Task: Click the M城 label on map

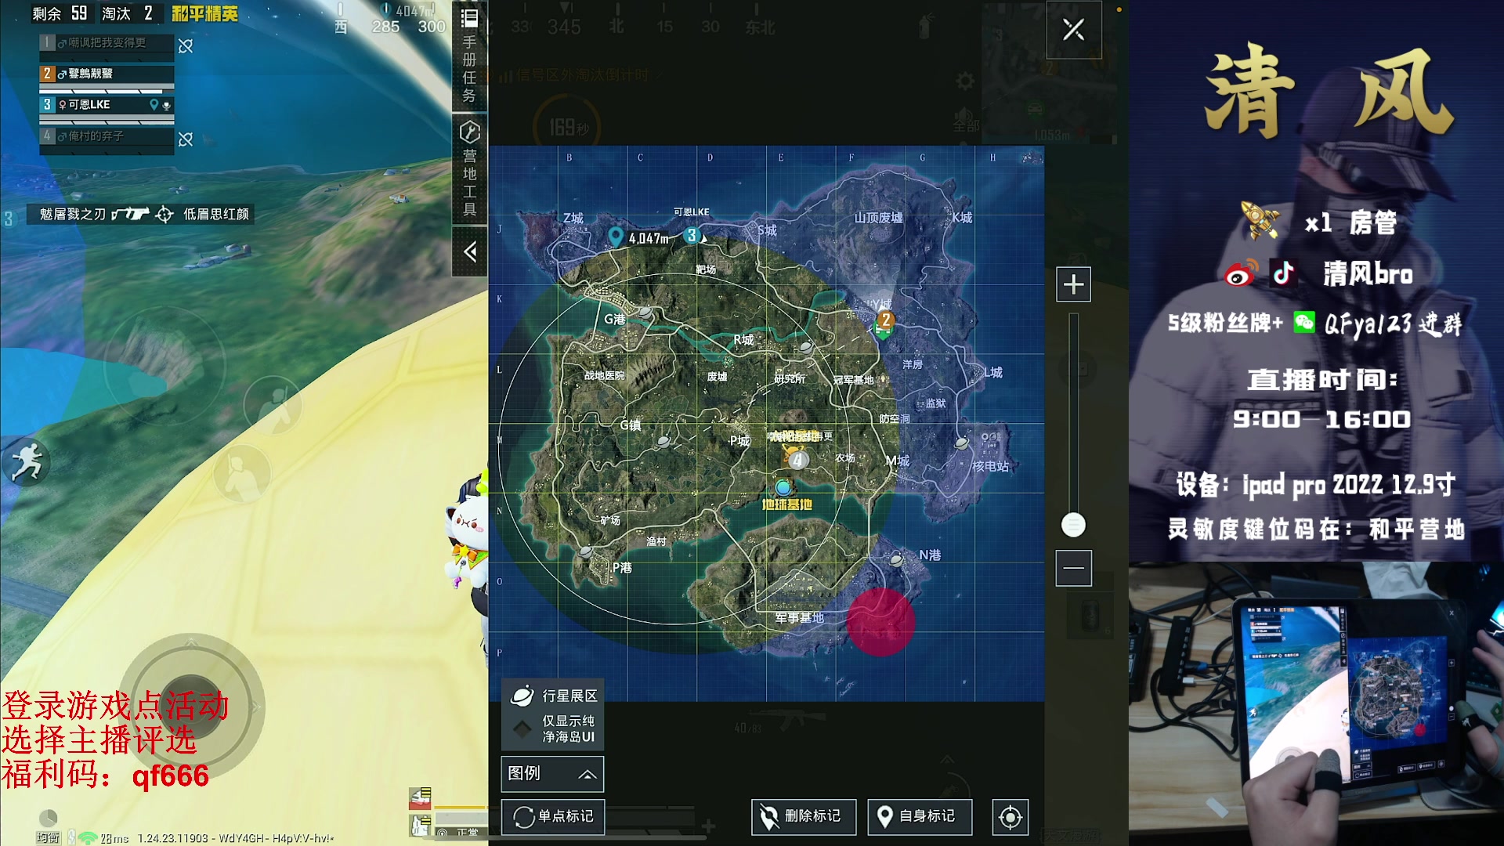Action: pos(898,461)
